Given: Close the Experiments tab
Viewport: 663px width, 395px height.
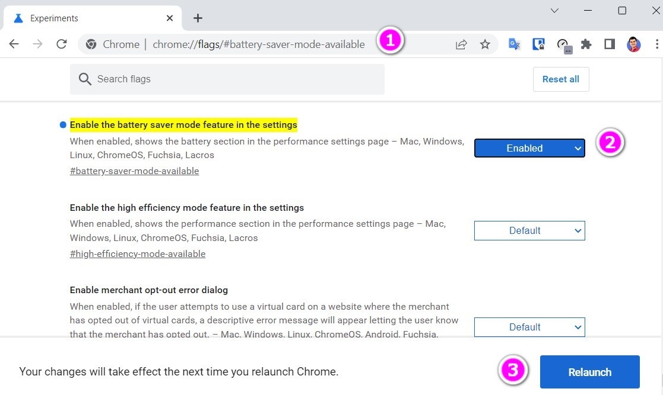Looking at the screenshot, I should (x=170, y=18).
